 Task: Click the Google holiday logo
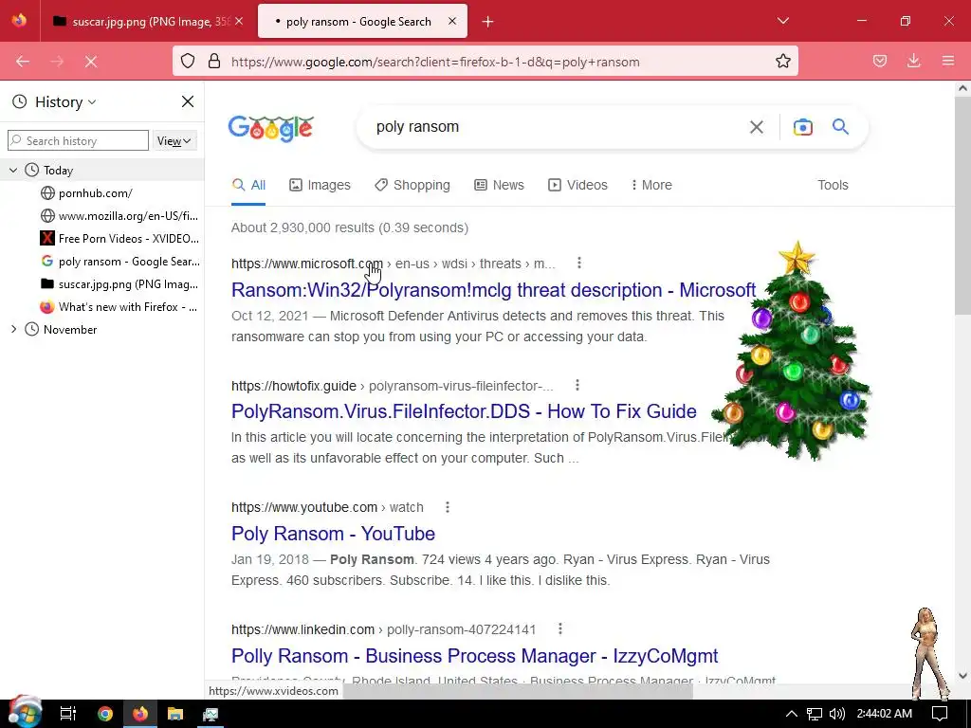(x=270, y=128)
